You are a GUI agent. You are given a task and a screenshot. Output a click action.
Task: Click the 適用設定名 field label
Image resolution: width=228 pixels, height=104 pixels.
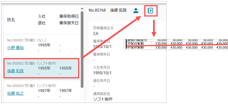[x=101, y=94]
